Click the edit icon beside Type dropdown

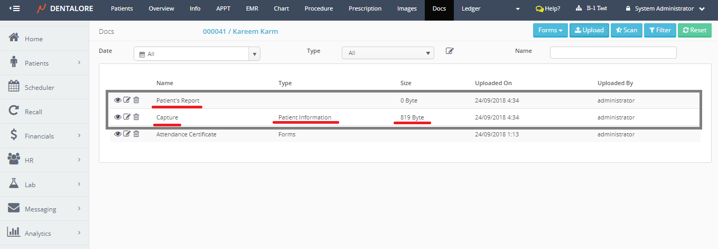tap(450, 51)
